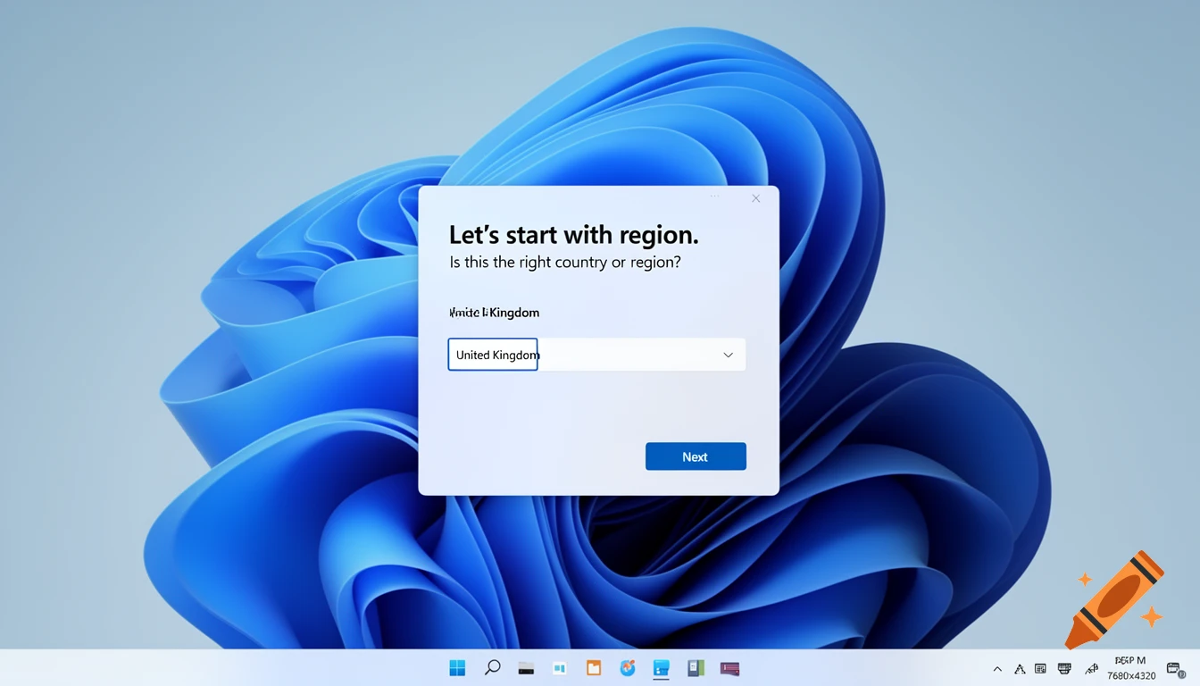Screen dimensions: 1200x686
Task: Click the calendar grid tray icon
Action: click(1041, 668)
